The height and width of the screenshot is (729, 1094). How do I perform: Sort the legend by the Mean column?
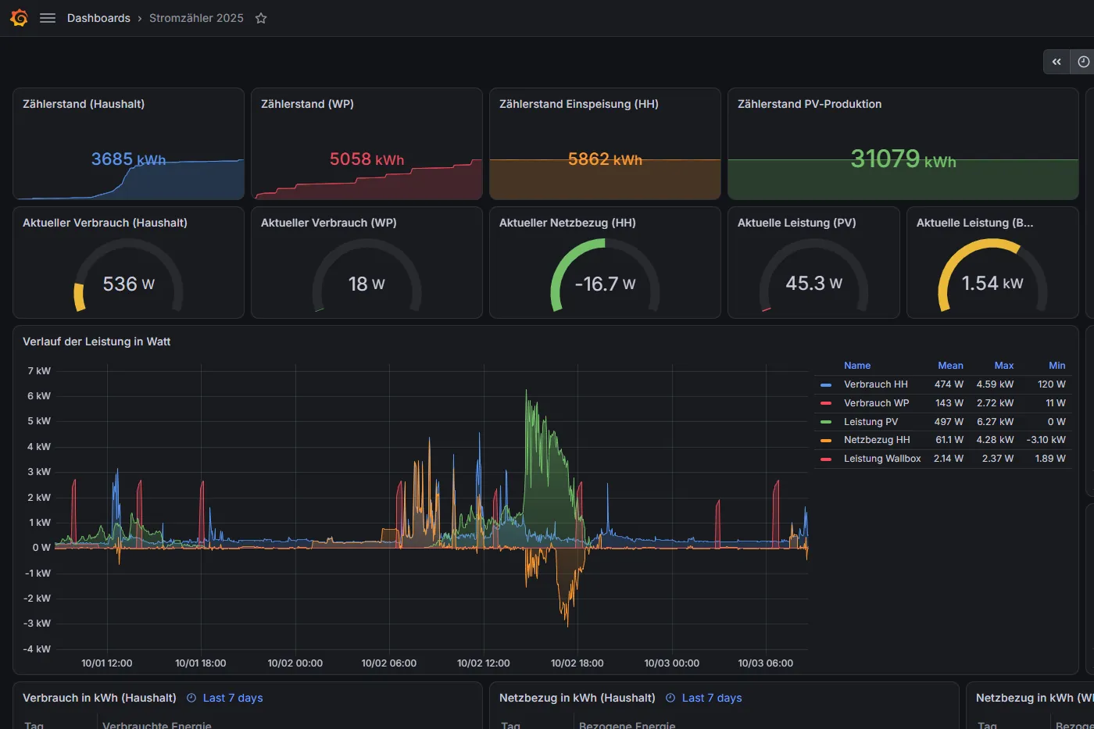coord(950,366)
